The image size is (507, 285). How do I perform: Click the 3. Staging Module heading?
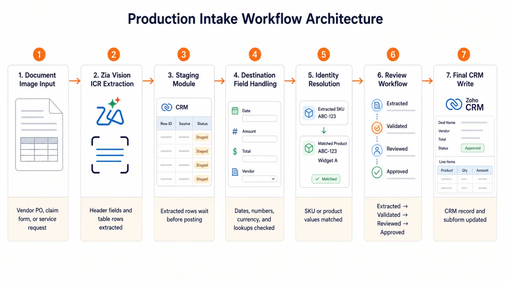184,80
